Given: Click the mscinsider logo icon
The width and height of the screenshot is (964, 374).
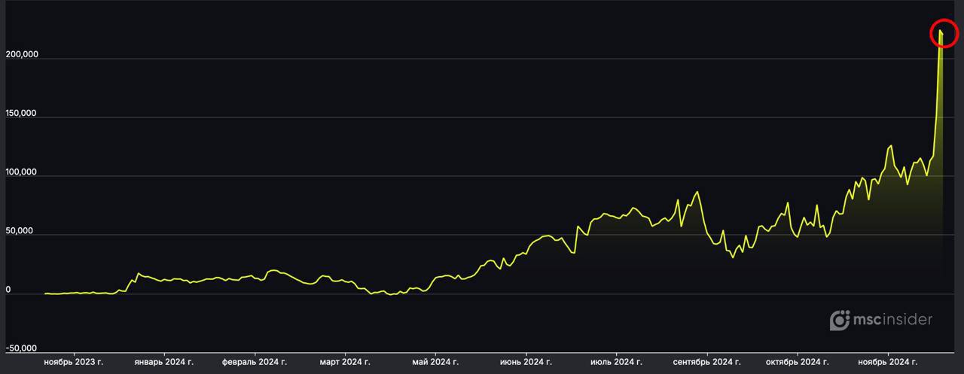Looking at the screenshot, I should pyautogui.click(x=840, y=321).
